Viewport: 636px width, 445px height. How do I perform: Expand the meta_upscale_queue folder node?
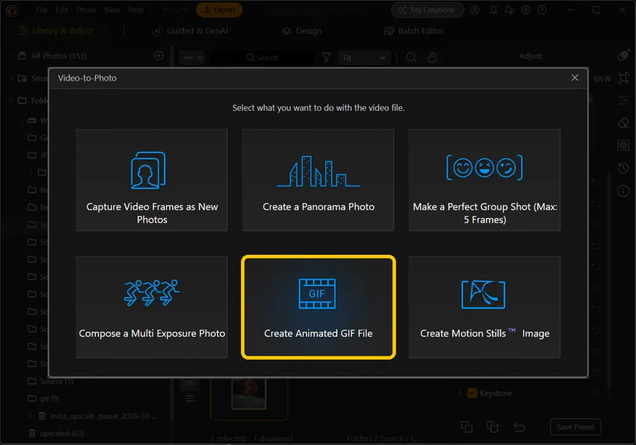(x=31, y=416)
